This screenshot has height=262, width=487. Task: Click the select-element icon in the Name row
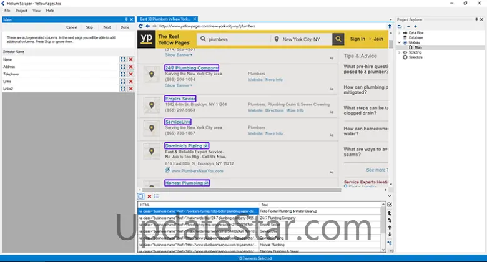123,59
